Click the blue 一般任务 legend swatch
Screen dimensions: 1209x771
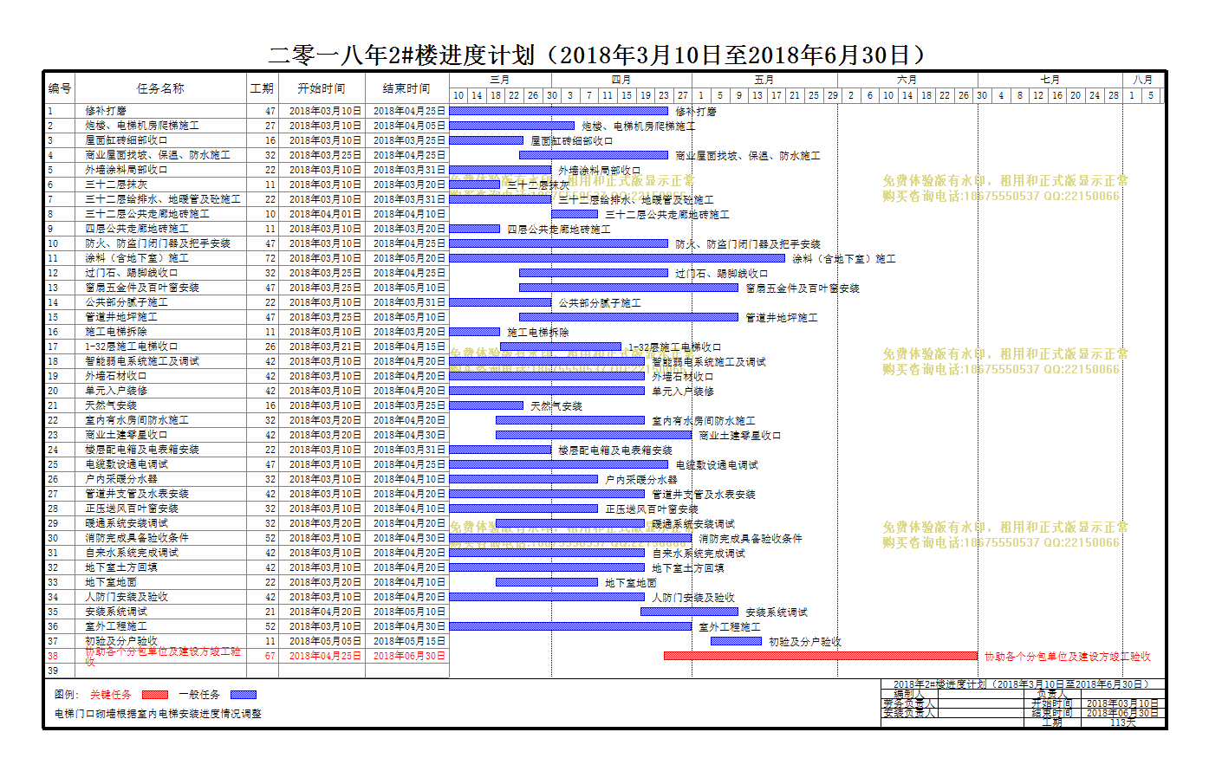coord(243,695)
